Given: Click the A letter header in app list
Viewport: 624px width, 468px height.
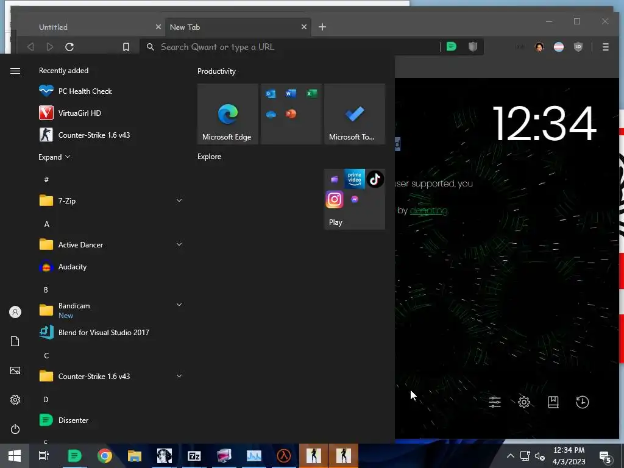Looking at the screenshot, I should [46, 224].
